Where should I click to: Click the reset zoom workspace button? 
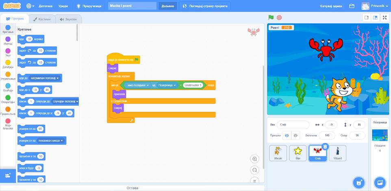click(254, 180)
